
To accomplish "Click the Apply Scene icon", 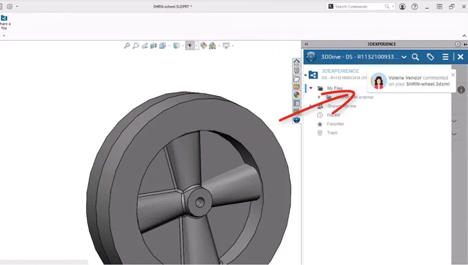I will coord(212,45).
